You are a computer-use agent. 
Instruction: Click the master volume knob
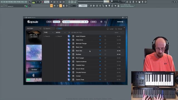pos(30,2)
